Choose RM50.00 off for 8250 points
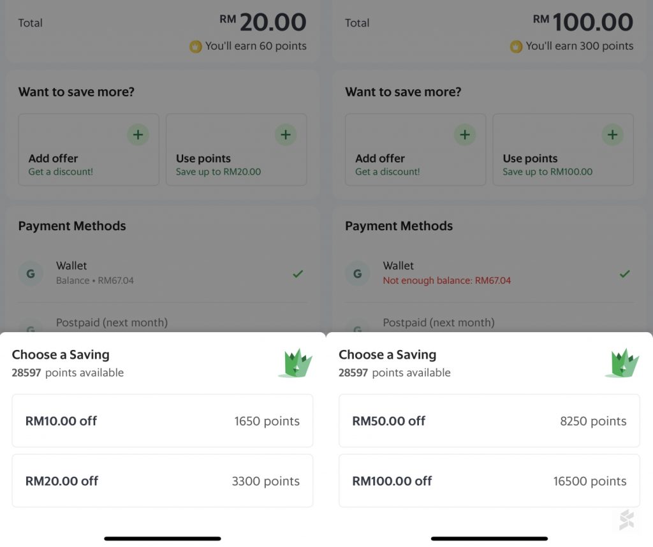Screen dimensions: 653x547 pos(489,421)
